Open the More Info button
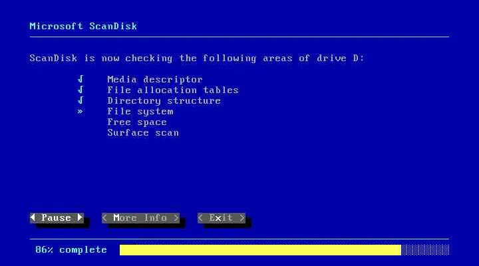The width and height of the screenshot is (479, 266). 140,217
